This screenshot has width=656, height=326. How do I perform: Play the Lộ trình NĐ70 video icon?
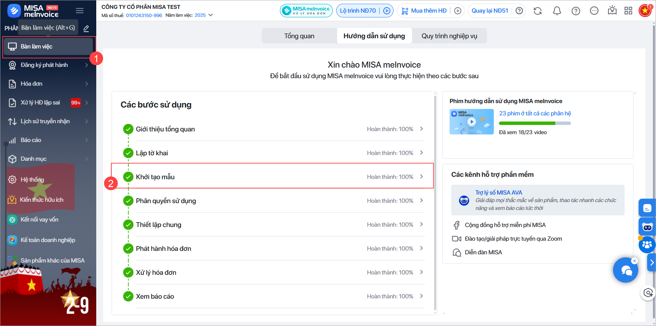click(x=387, y=11)
